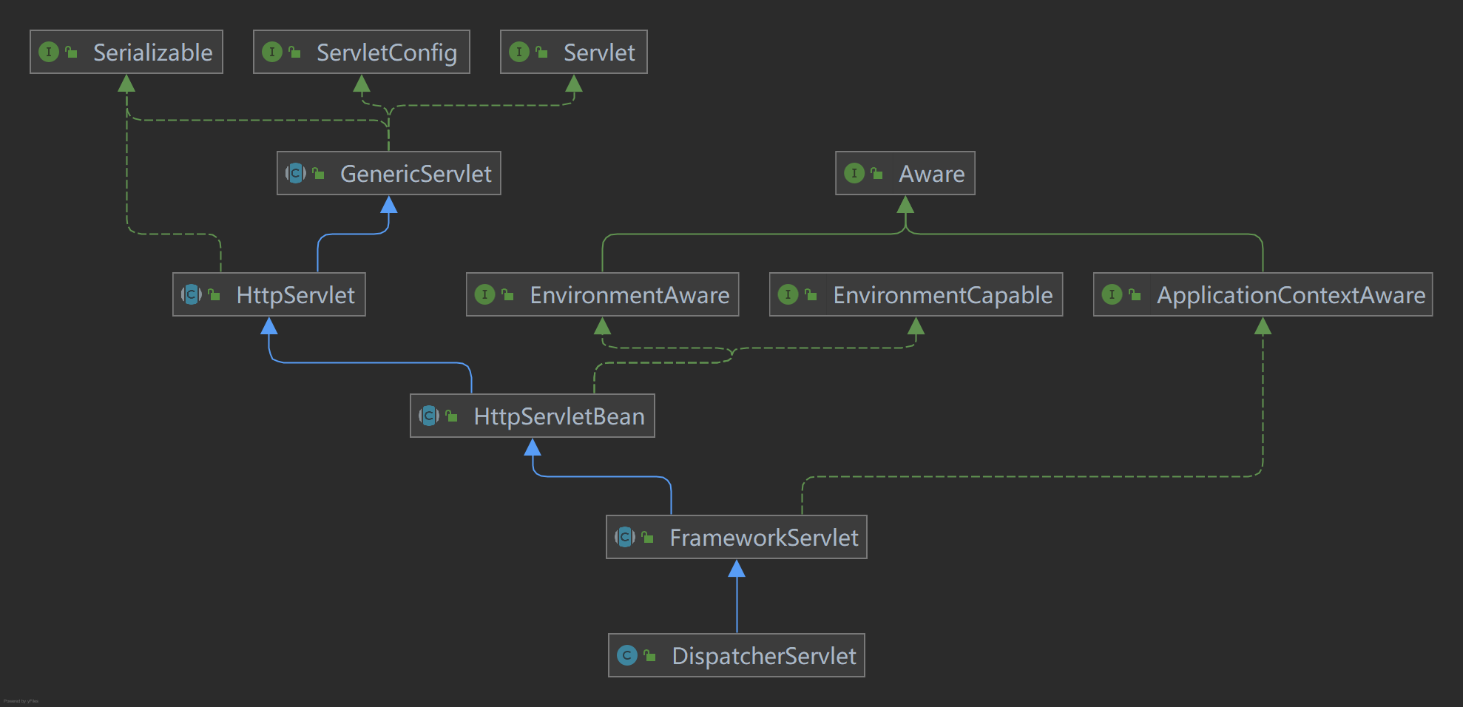The height and width of the screenshot is (707, 1463).
Task: Click the interface icon on EnvironmentCapable node
Action: (788, 294)
